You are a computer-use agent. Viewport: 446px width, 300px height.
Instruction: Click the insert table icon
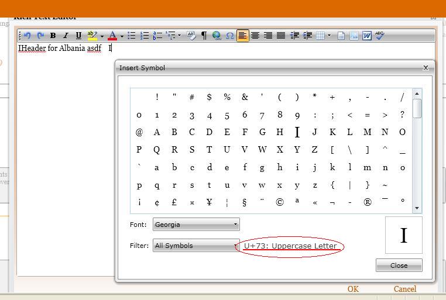click(x=321, y=36)
